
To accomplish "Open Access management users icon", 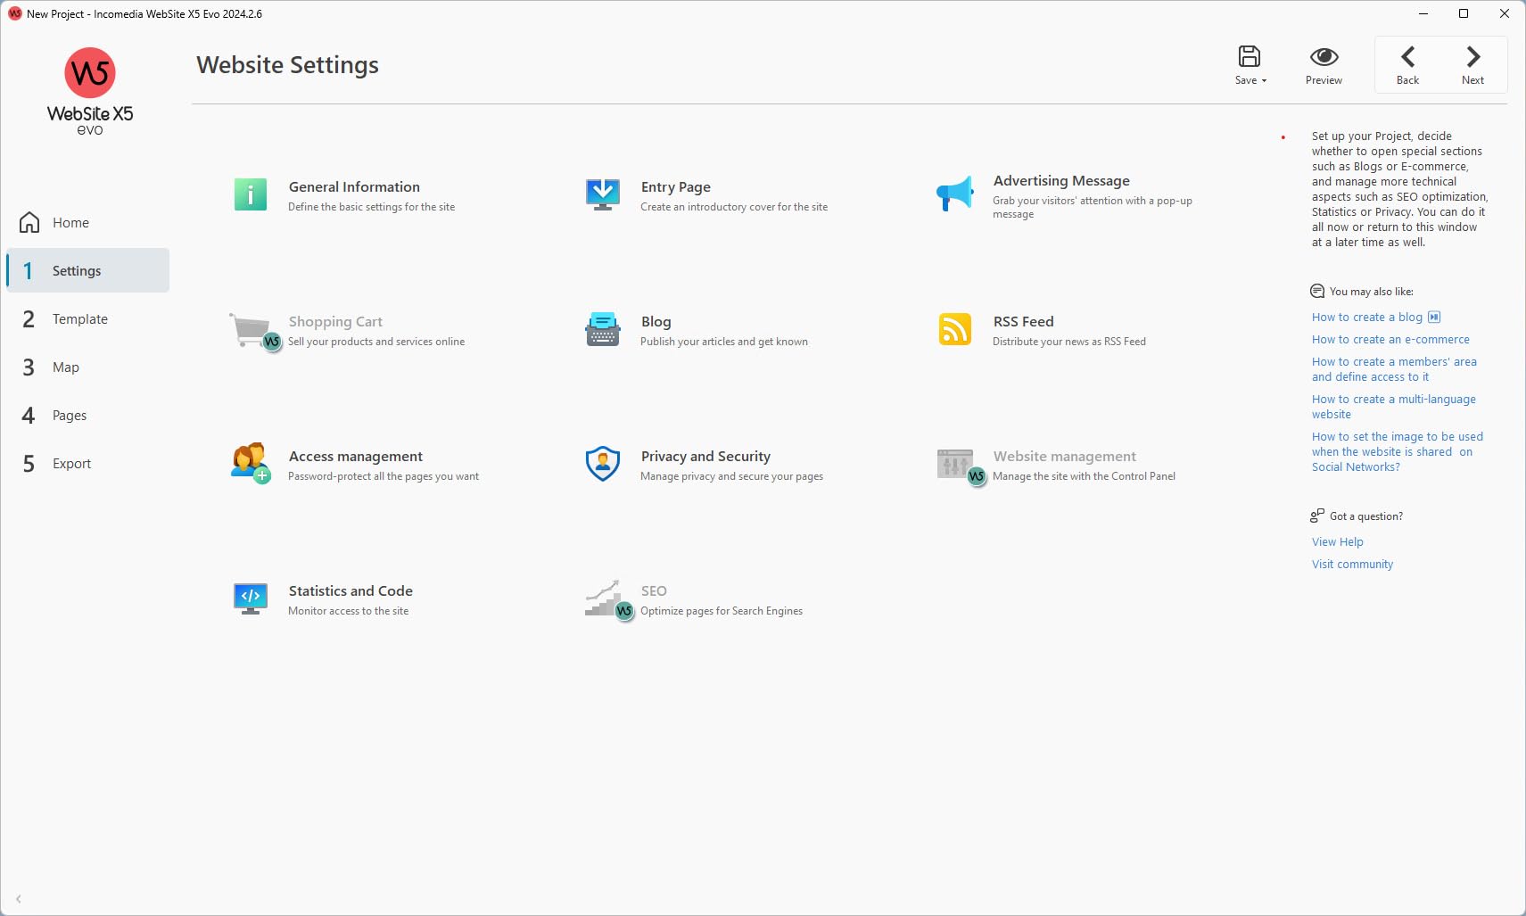I will (251, 463).
